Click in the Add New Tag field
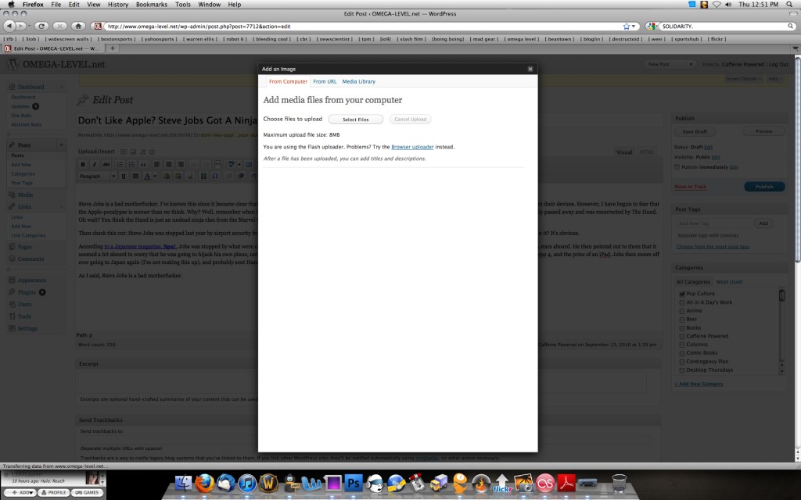The height and width of the screenshot is (500, 801). 713,223
